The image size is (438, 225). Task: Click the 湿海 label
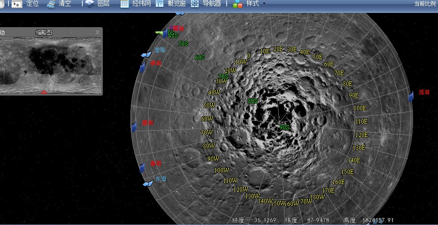tap(159, 50)
